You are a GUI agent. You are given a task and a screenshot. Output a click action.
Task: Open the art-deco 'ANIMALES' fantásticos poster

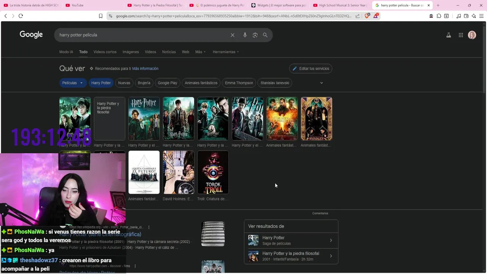317,119
